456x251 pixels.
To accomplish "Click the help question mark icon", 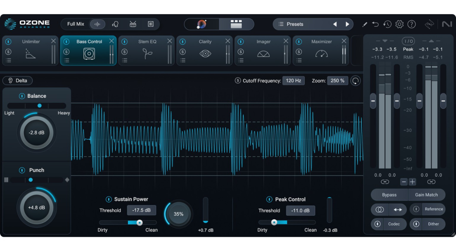I will point(411,24).
